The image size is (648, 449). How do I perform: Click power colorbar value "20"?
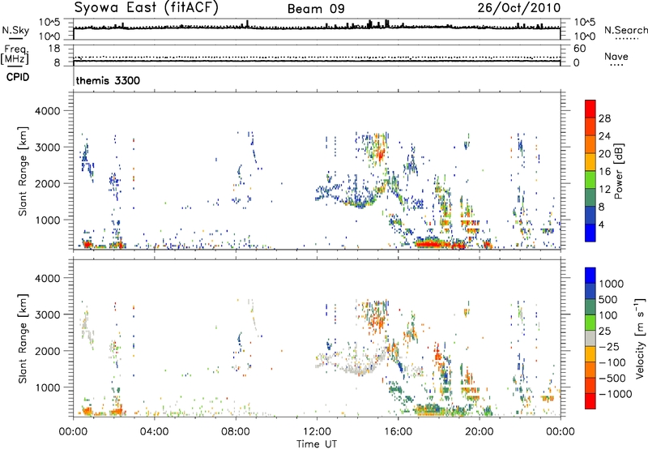(x=604, y=154)
